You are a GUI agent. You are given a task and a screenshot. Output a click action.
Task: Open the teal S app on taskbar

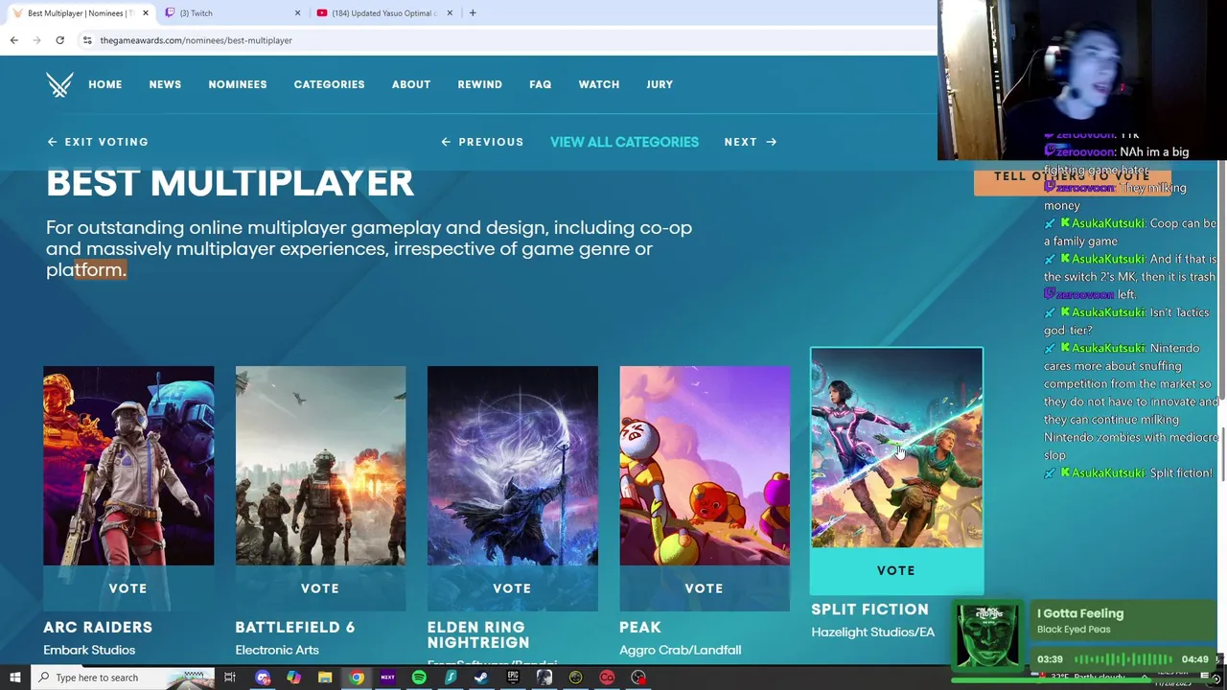(451, 678)
